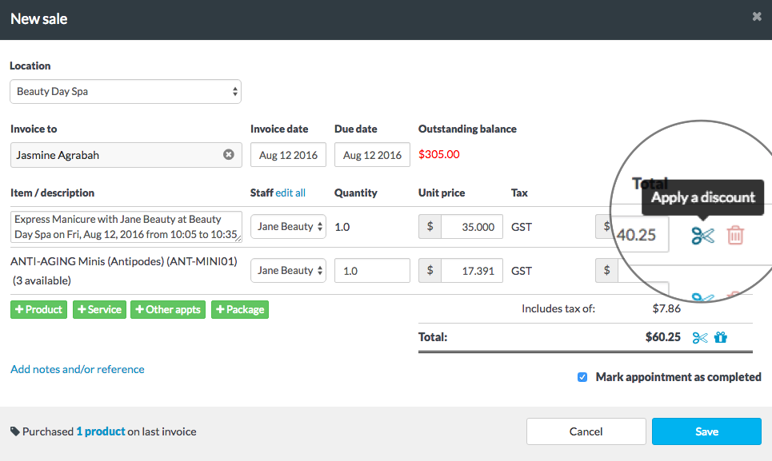
Task: Click edit all next to Staff
Action: [289, 193]
